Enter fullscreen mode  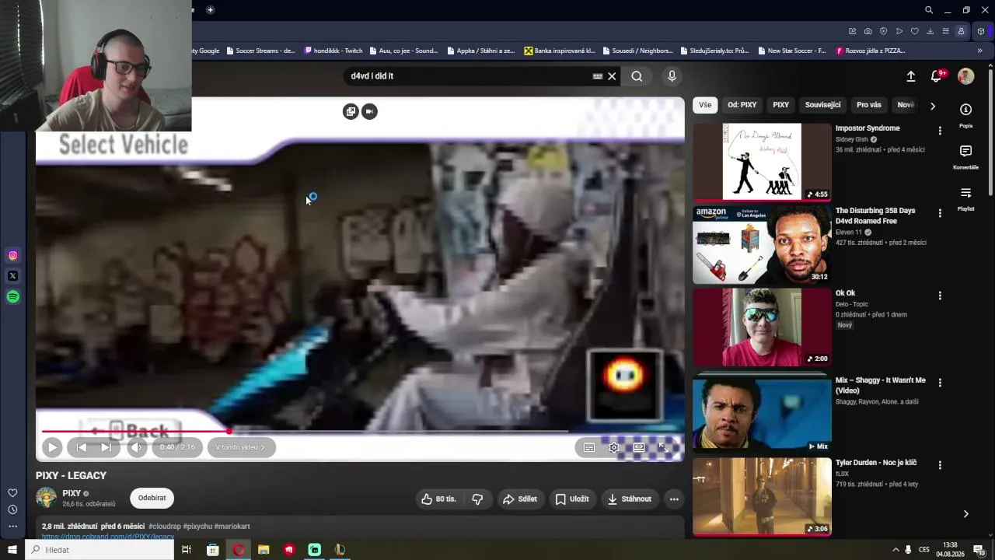(x=664, y=447)
